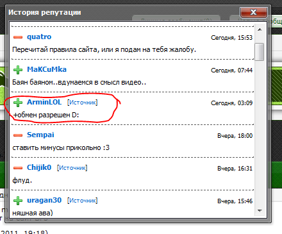
Task: Follow the [Источник] link next to ArminLOL
Action: click(83, 103)
